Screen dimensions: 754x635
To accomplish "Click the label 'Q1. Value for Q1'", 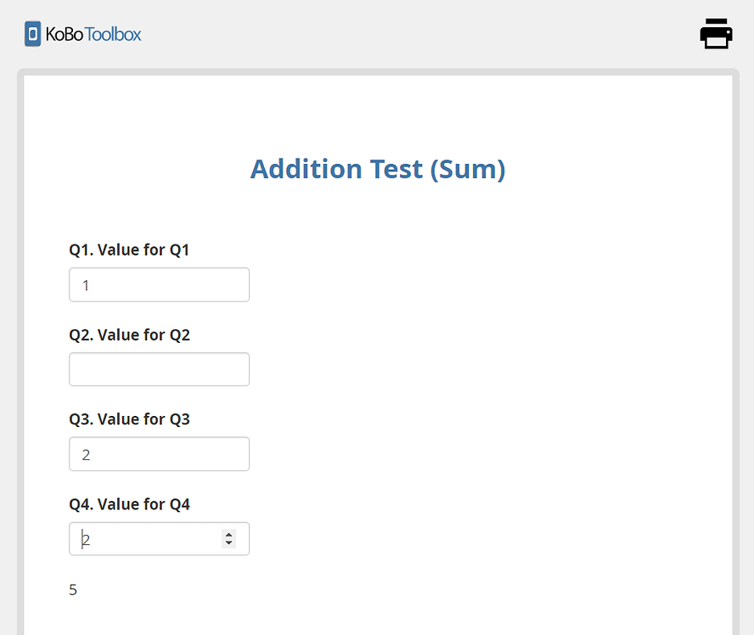I will 129,250.
